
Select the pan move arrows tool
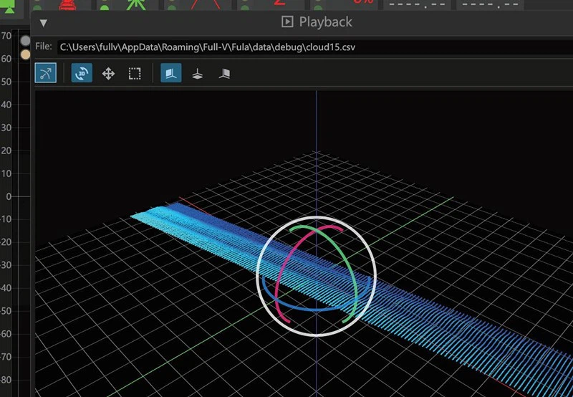108,73
